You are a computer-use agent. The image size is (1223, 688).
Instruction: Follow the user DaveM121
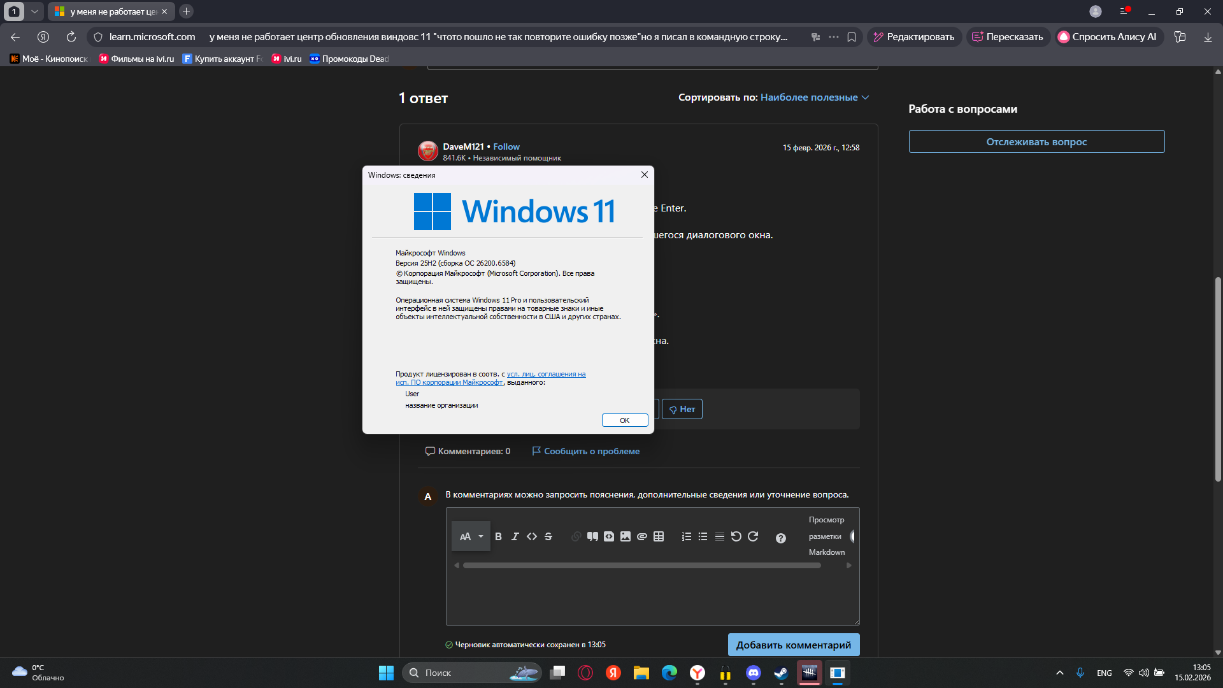(506, 147)
